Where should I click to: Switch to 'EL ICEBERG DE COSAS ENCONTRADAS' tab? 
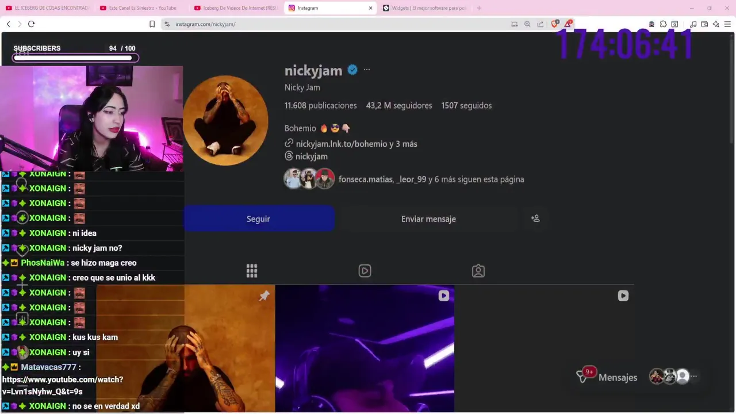[48, 8]
